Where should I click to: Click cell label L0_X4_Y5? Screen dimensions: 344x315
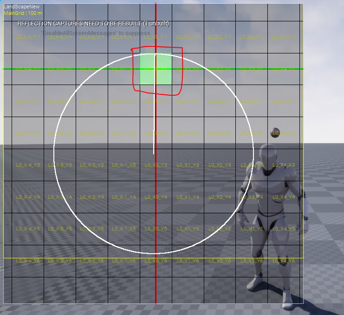[x=284, y=229]
